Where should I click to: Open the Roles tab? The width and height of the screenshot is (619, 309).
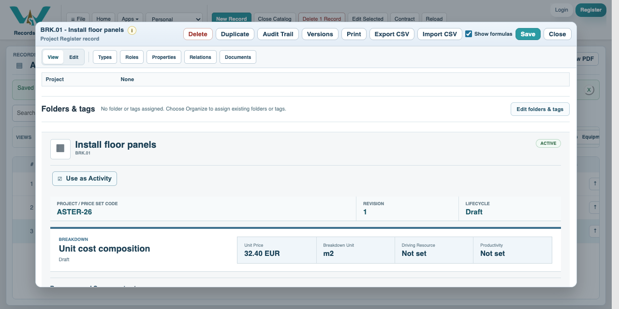coord(132,57)
